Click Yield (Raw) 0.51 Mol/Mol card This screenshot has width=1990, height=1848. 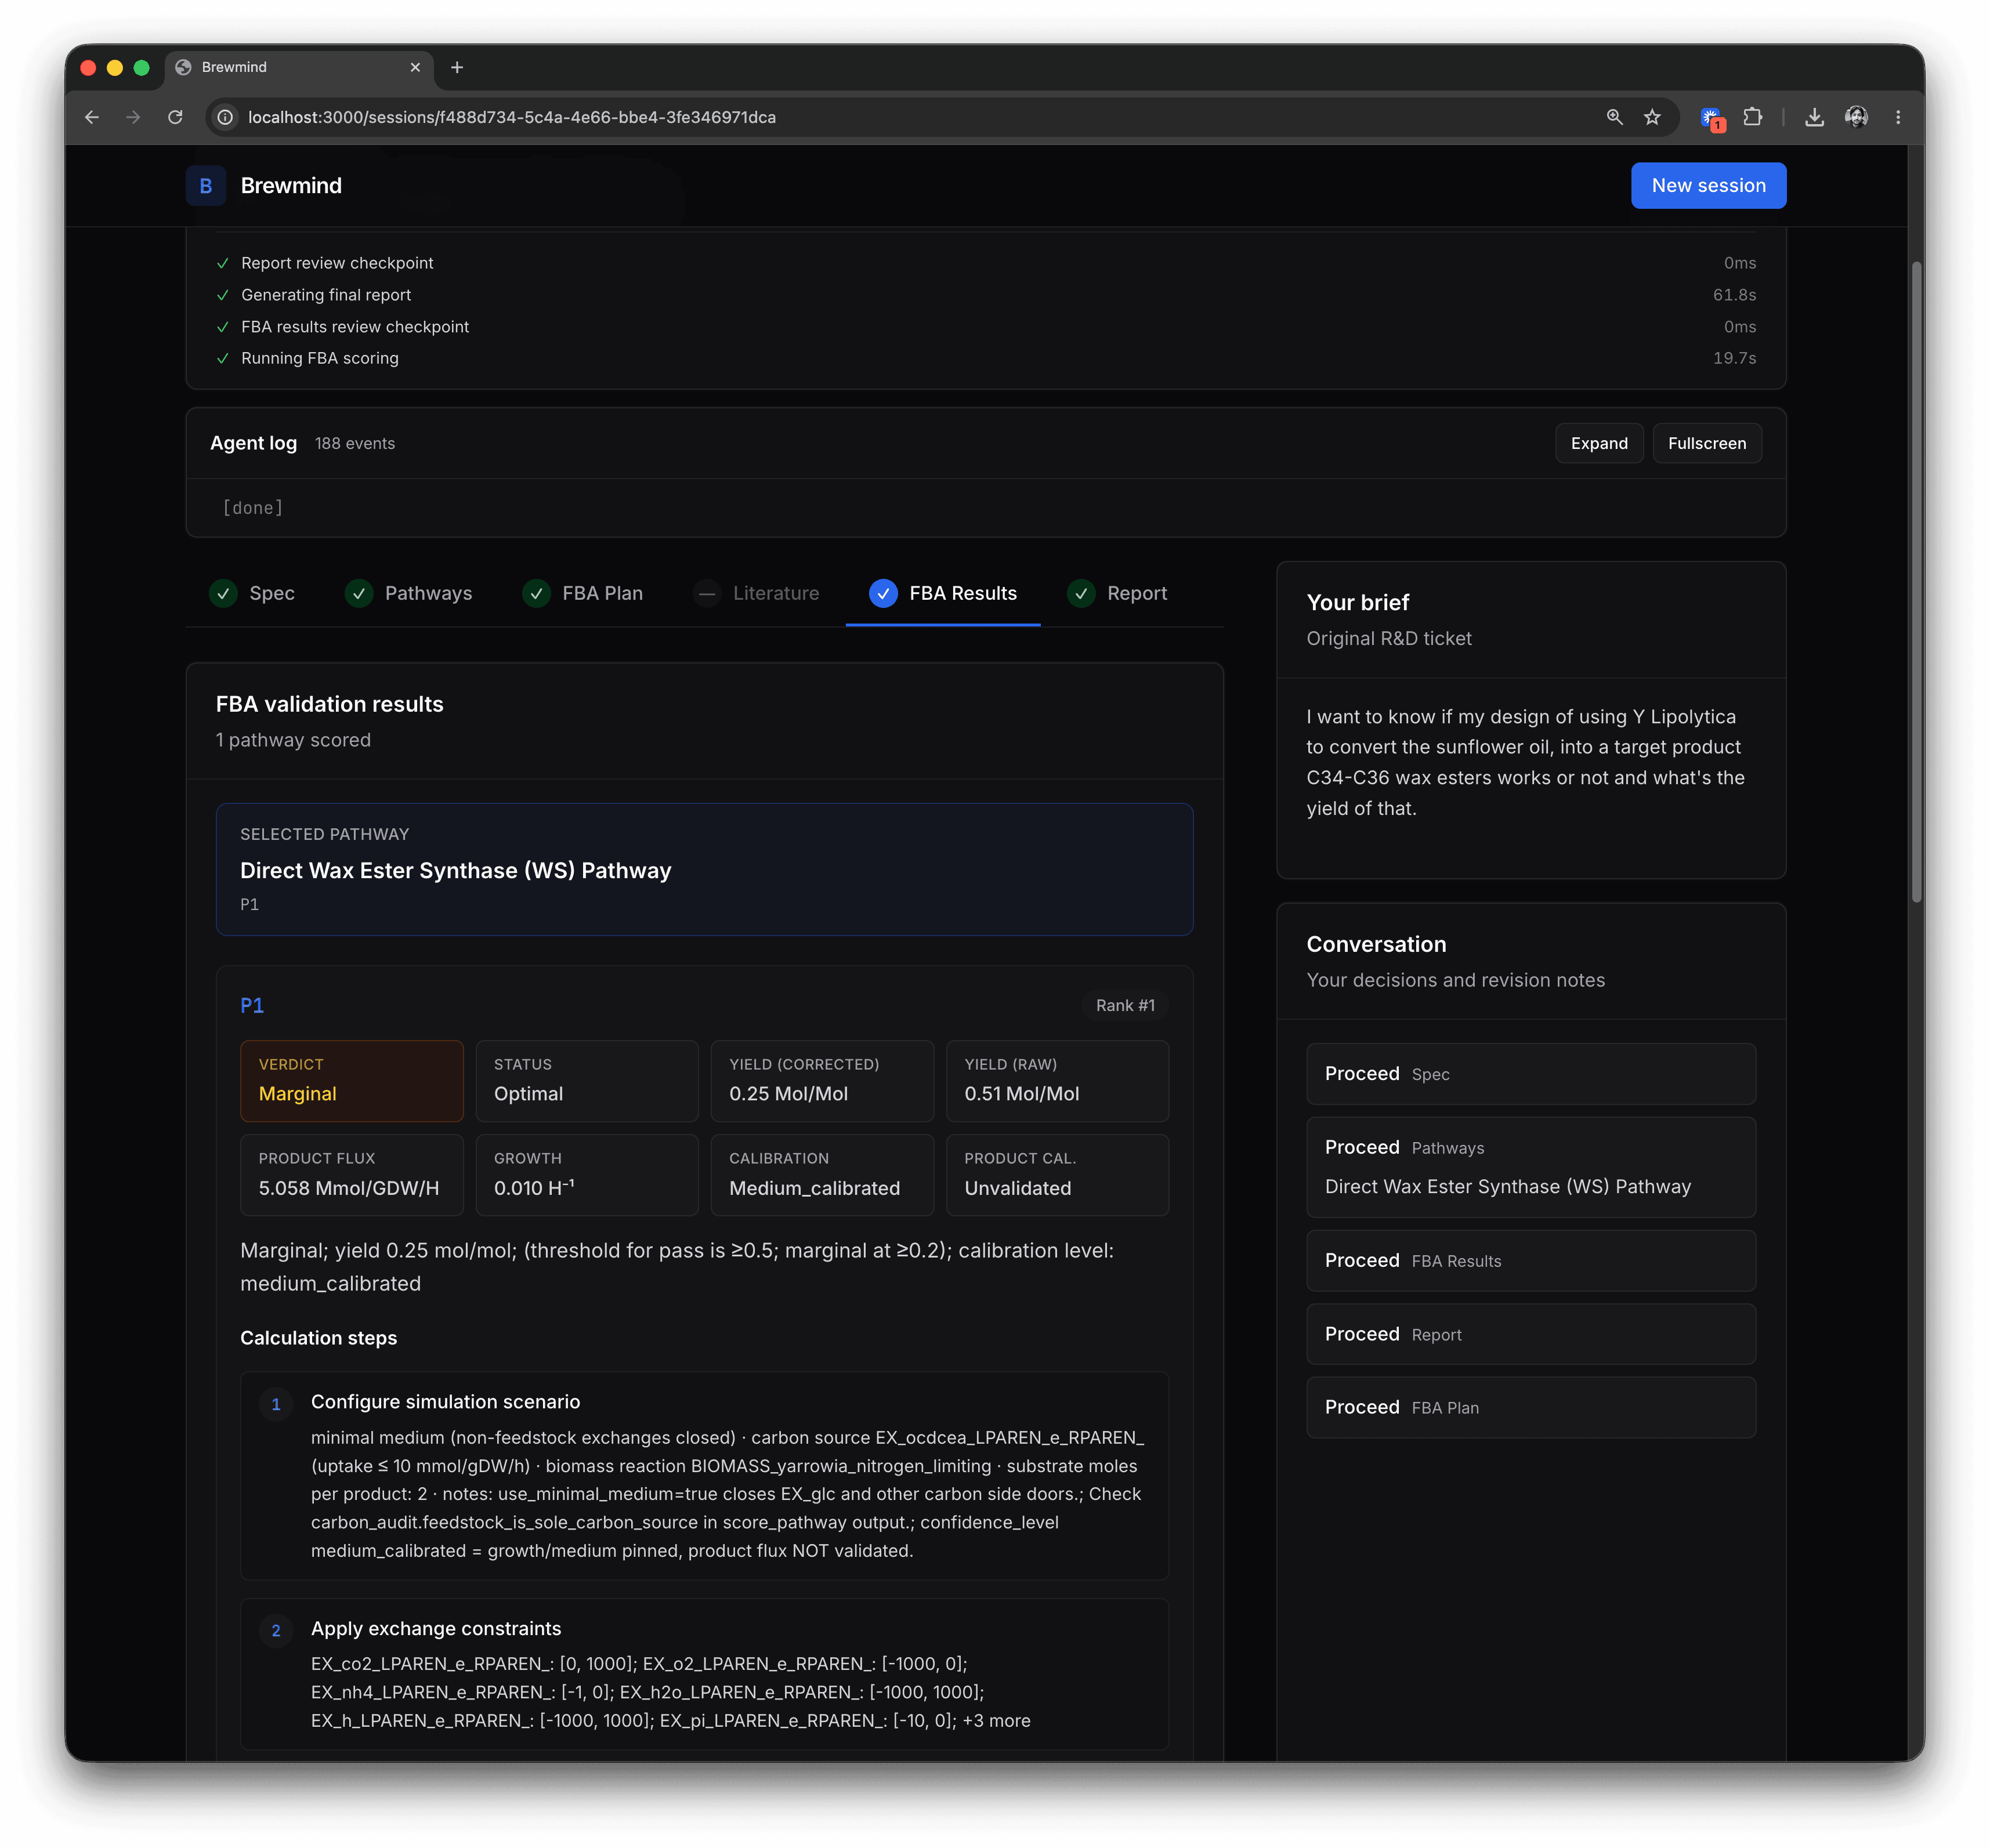pyautogui.click(x=1057, y=1081)
